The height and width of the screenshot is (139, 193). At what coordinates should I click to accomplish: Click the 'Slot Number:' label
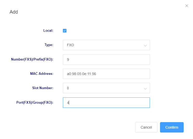pos(43,88)
